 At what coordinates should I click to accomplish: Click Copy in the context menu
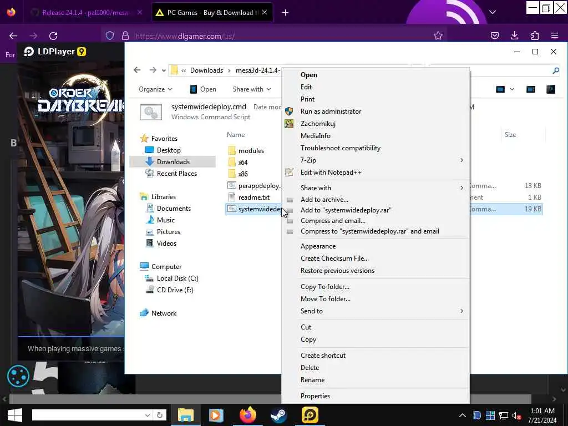pos(308,339)
